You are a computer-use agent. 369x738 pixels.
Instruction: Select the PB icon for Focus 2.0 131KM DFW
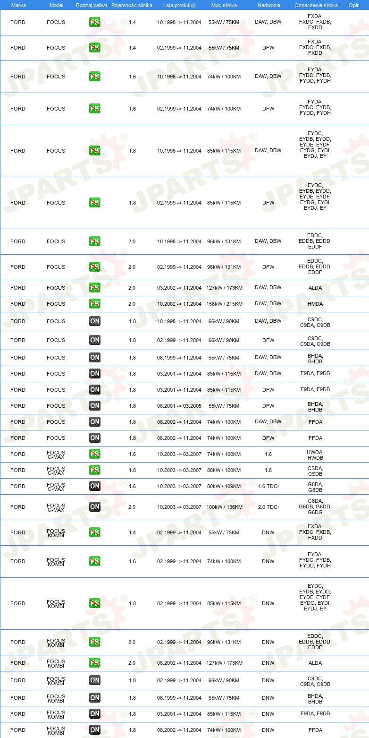point(95,267)
